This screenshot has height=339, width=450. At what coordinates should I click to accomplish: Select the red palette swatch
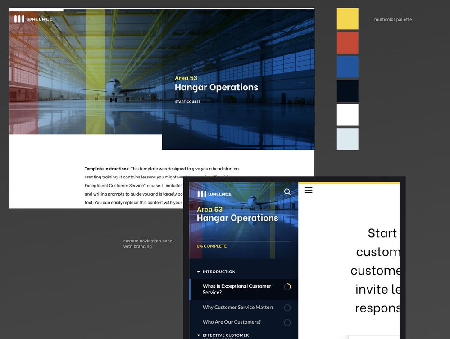(x=348, y=43)
